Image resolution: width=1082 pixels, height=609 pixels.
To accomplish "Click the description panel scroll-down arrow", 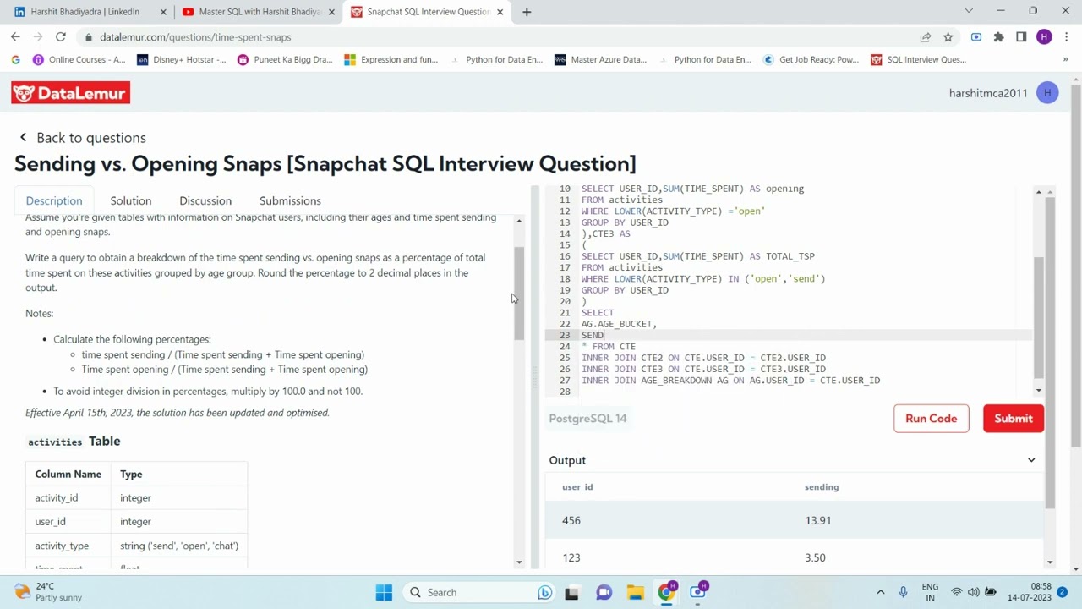I will coord(519,562).
